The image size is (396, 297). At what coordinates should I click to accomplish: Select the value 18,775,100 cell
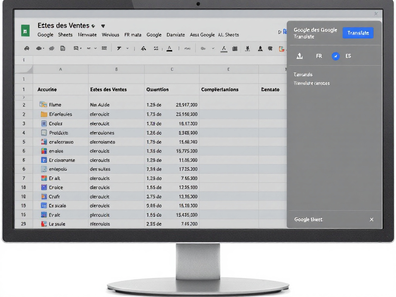[186, 151]
